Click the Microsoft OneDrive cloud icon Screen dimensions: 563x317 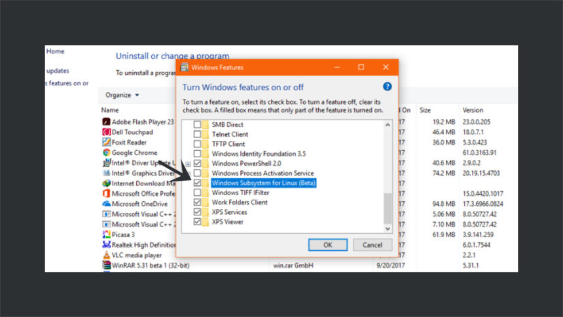click(x=106, y=204)
